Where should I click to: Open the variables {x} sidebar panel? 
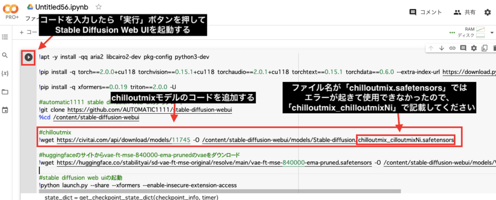tap(5, 74)
